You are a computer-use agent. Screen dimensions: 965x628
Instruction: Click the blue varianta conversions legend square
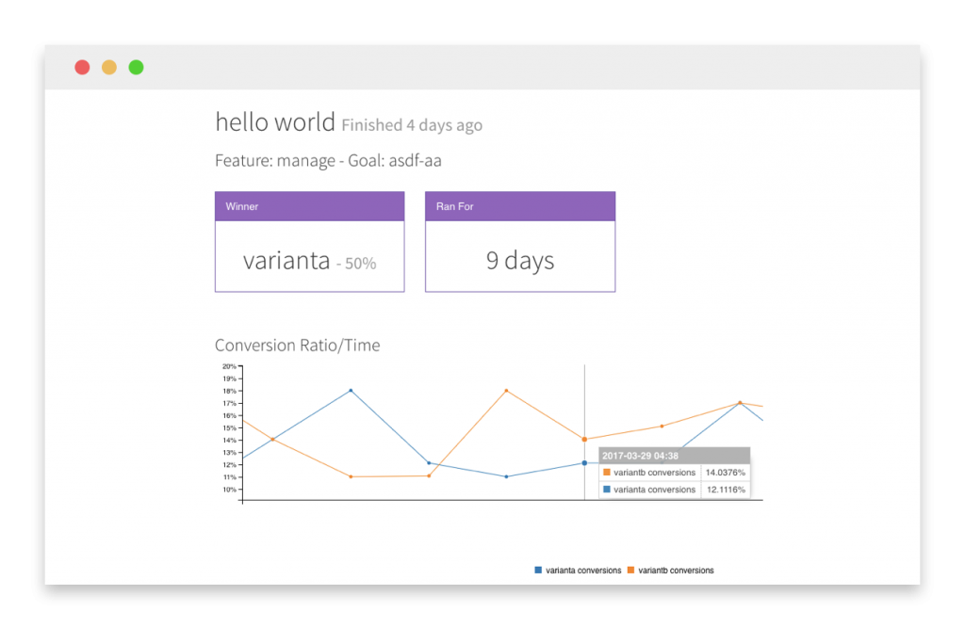pos(538,570)
